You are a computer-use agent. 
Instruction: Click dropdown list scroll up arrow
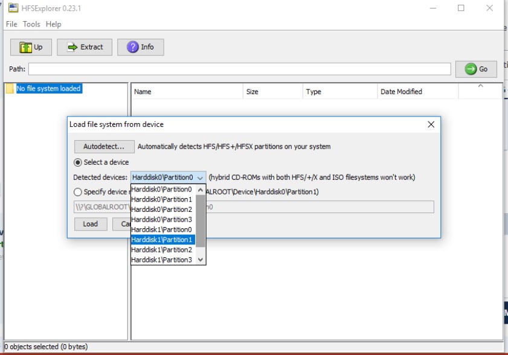200,190
